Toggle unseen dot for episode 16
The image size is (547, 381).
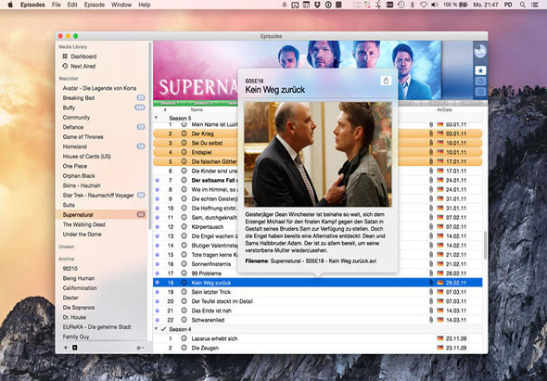158,264
